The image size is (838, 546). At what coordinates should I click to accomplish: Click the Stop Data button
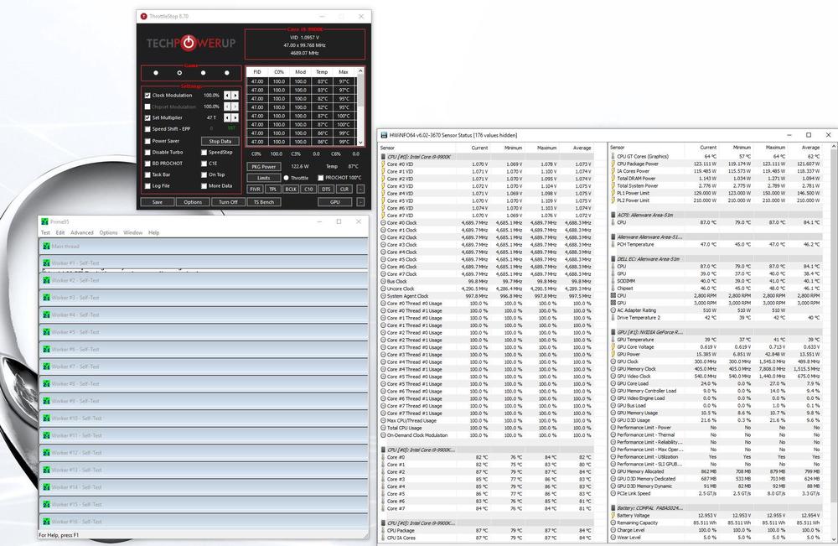point(220,141)
